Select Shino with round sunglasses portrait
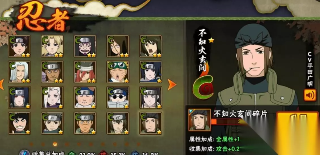 [118, 98]
